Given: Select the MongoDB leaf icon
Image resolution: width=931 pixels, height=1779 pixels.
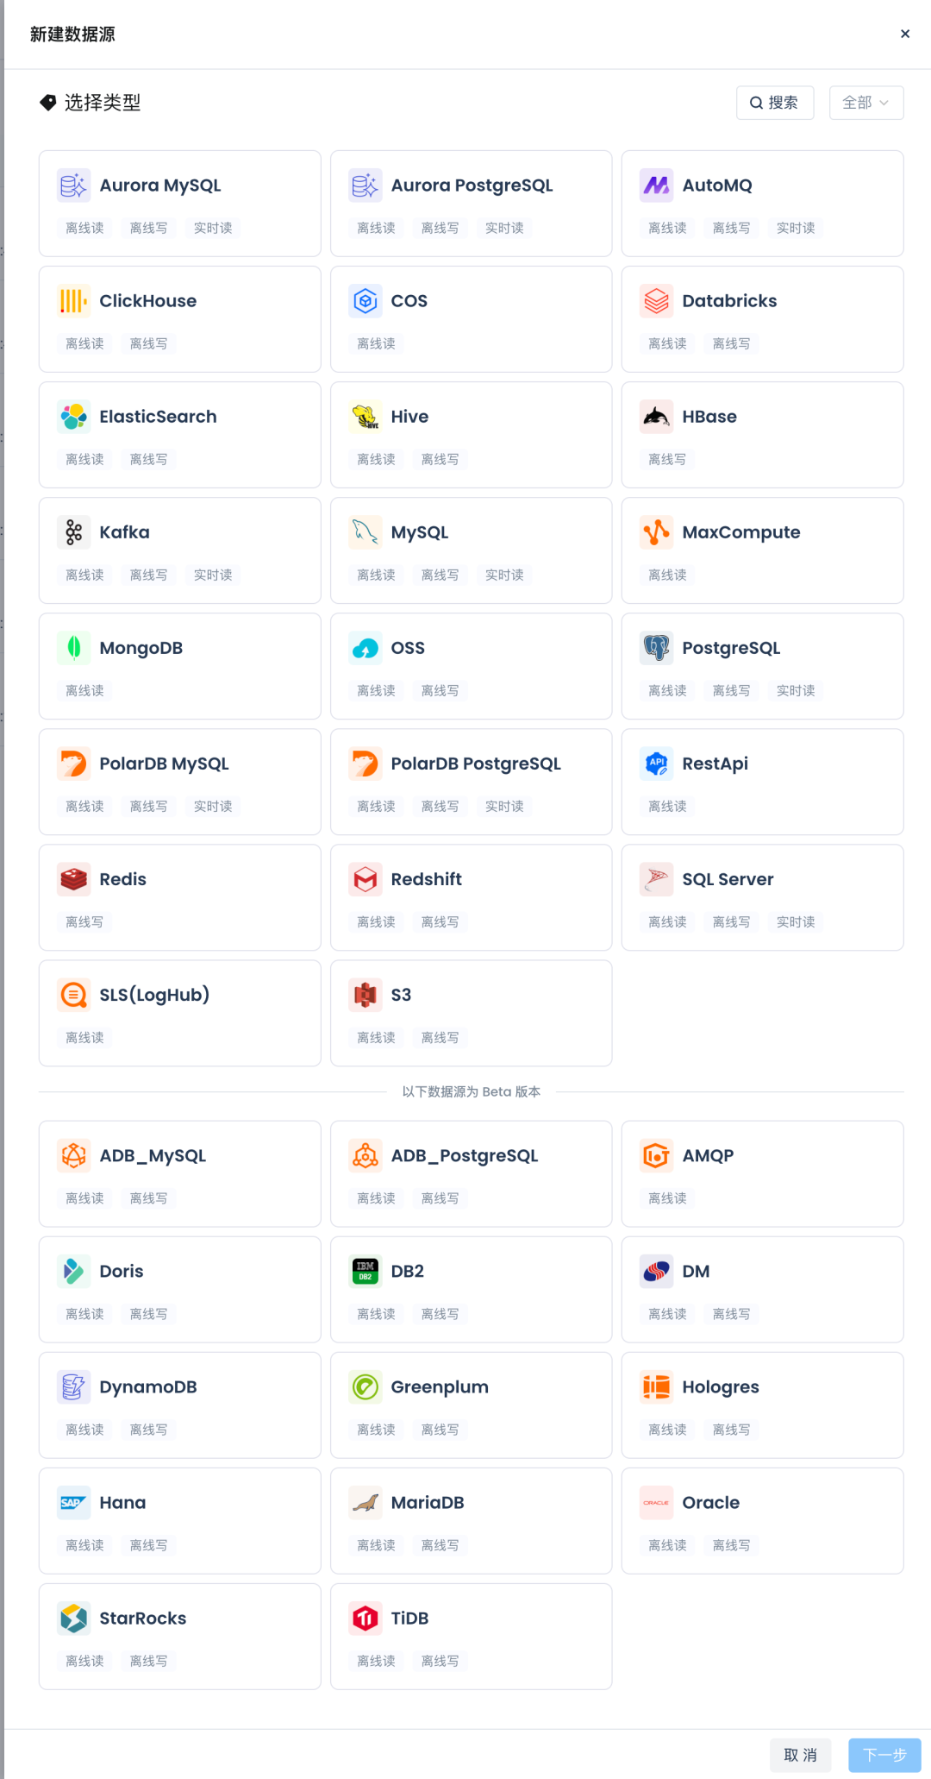Looking at the screenshot, I should coord(74,648).
